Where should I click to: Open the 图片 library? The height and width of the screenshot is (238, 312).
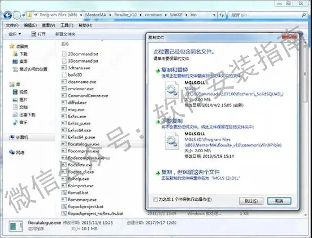coord(20,99)
